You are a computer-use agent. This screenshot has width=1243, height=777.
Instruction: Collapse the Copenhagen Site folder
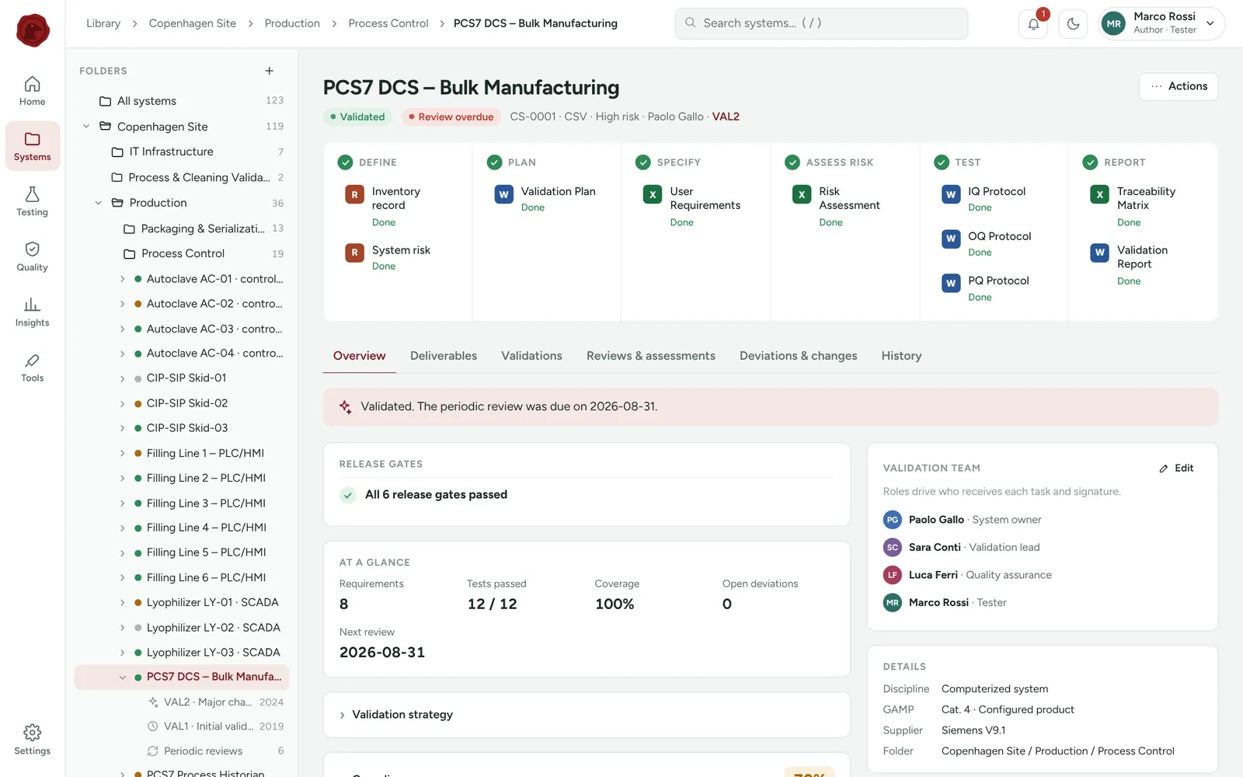[x=86, y=126]
